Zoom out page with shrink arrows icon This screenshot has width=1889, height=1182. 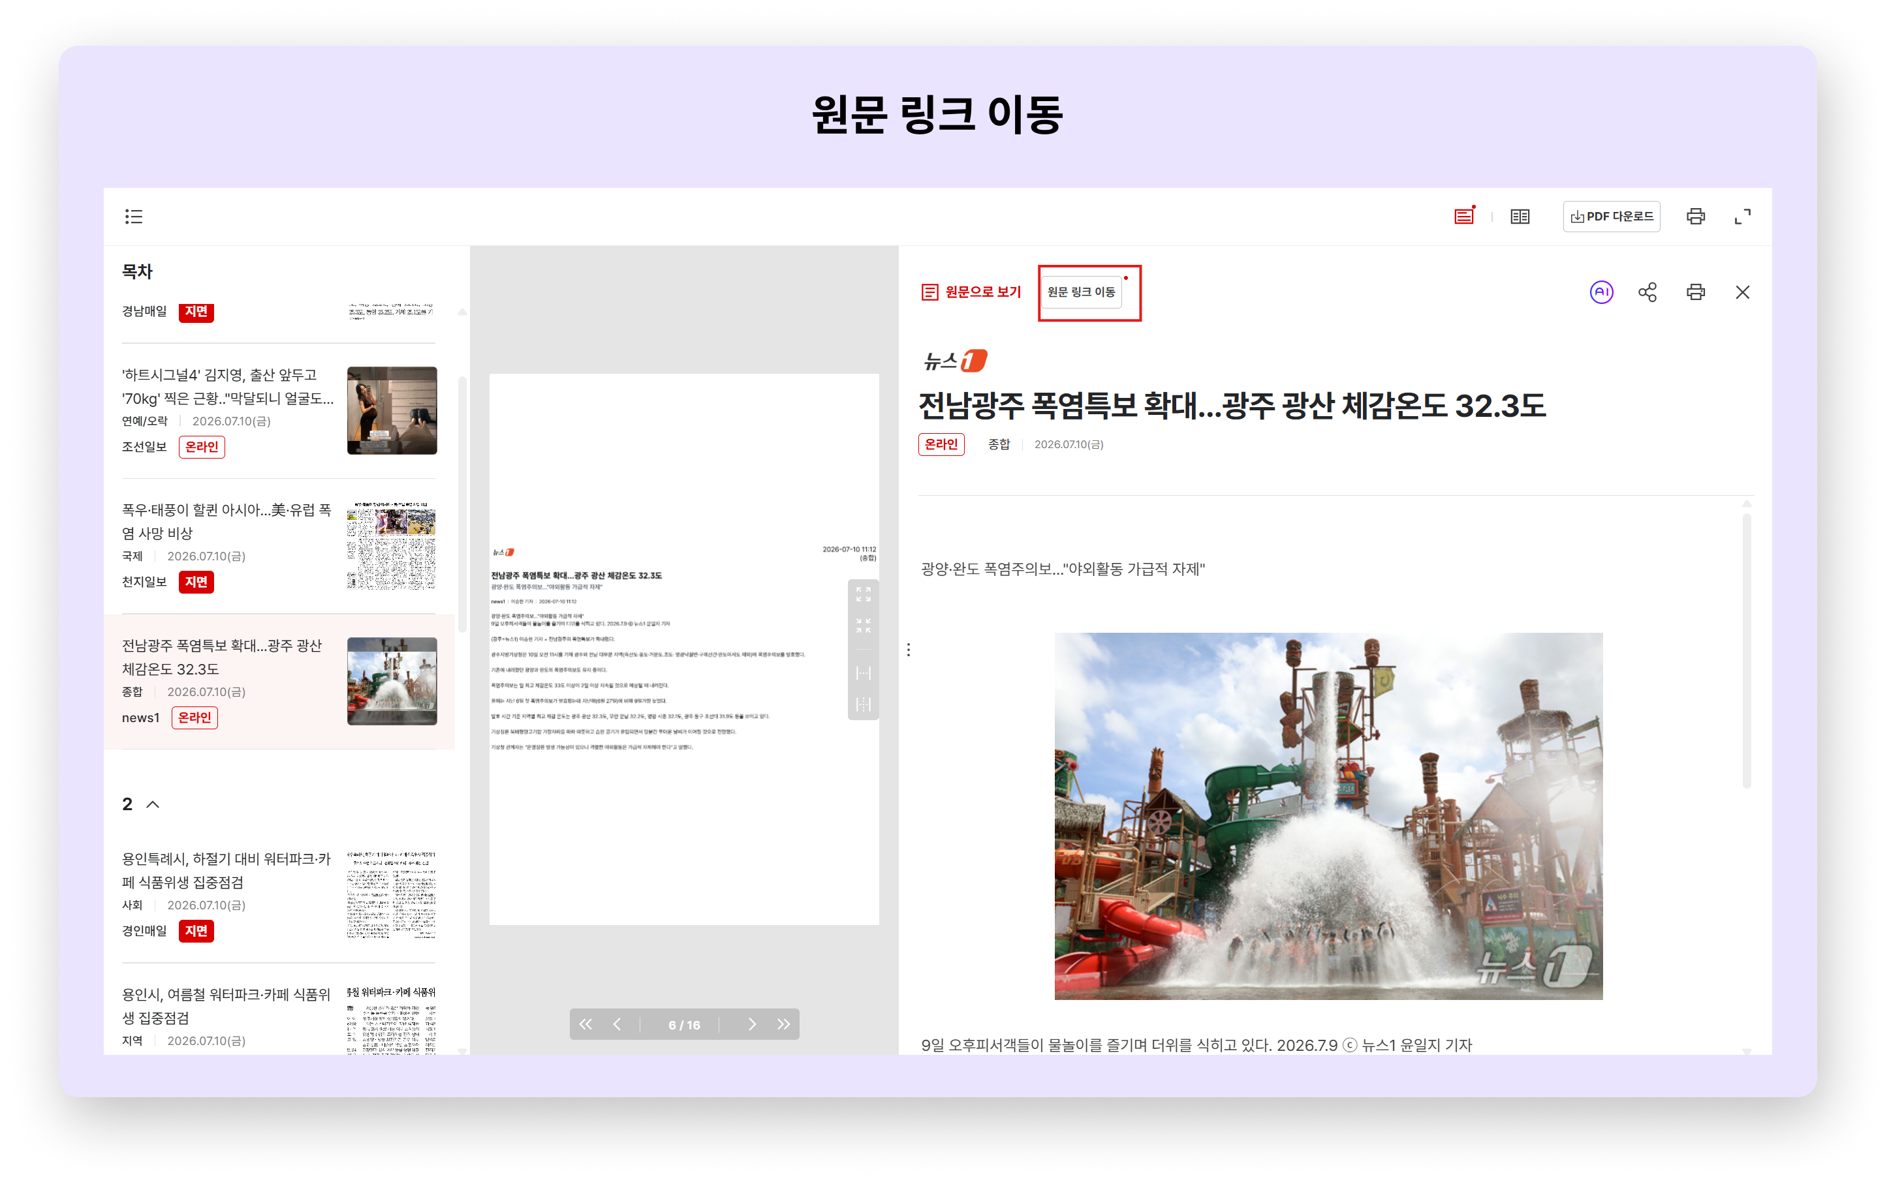click(x=863, y=626)
